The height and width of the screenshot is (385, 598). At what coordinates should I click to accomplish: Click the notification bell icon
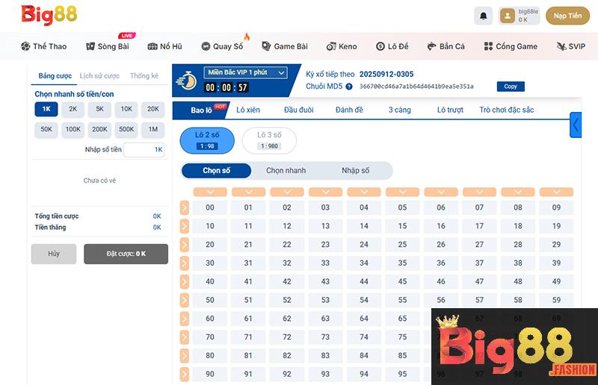click(x=484, y=16)
